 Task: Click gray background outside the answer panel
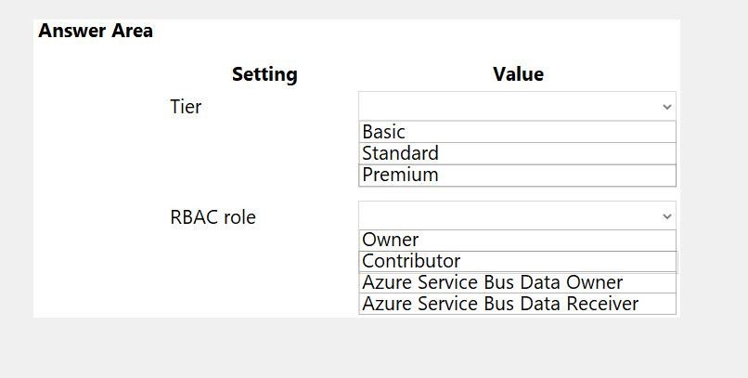click(714, 191)
